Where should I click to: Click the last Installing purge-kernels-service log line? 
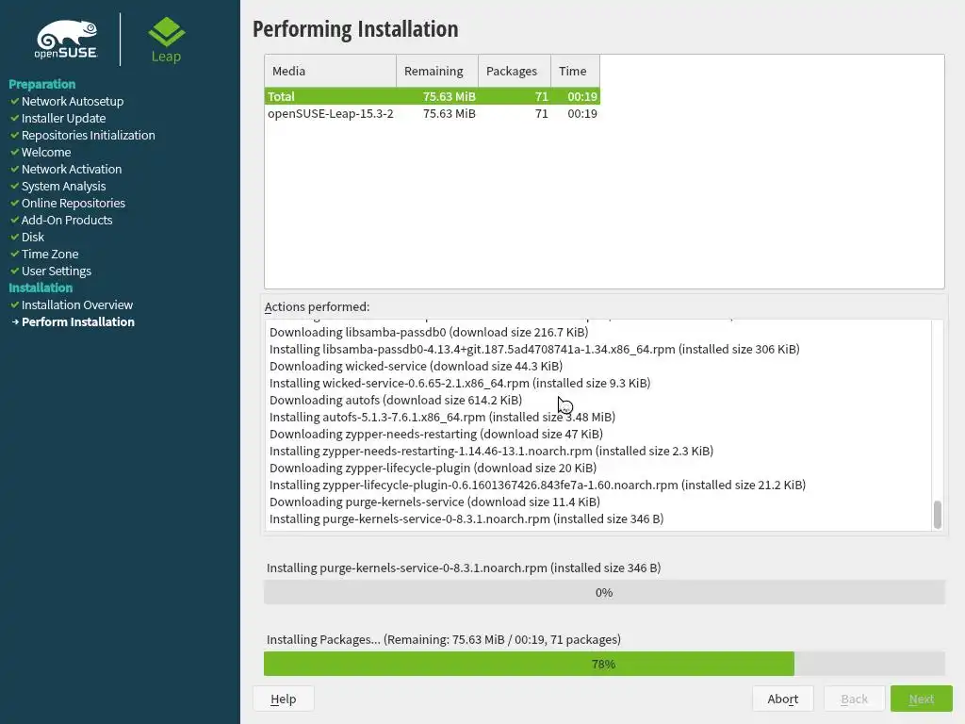(x=466, y=519)
